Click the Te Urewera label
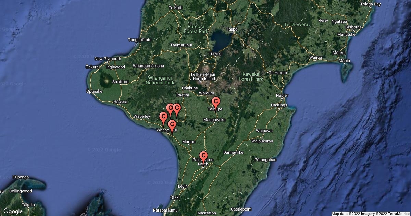The height and width of the screenshot is (216, 411). click(296, 24)
